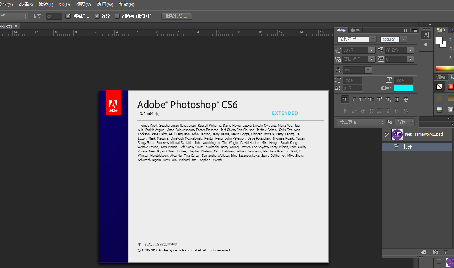Click the tolerance (容差) field showing 32

click(54, 16)
